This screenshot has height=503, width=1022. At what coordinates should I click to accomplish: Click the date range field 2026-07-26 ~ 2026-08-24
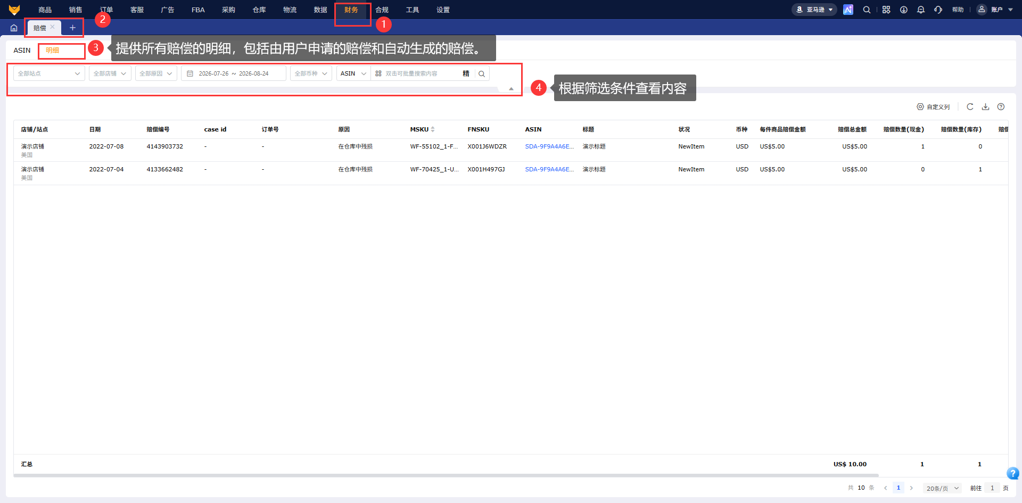[x=234, y=73]
